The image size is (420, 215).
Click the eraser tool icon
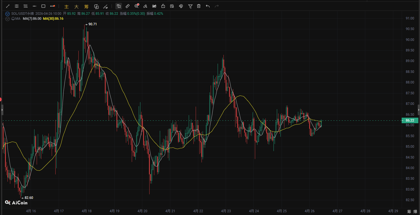145,6
